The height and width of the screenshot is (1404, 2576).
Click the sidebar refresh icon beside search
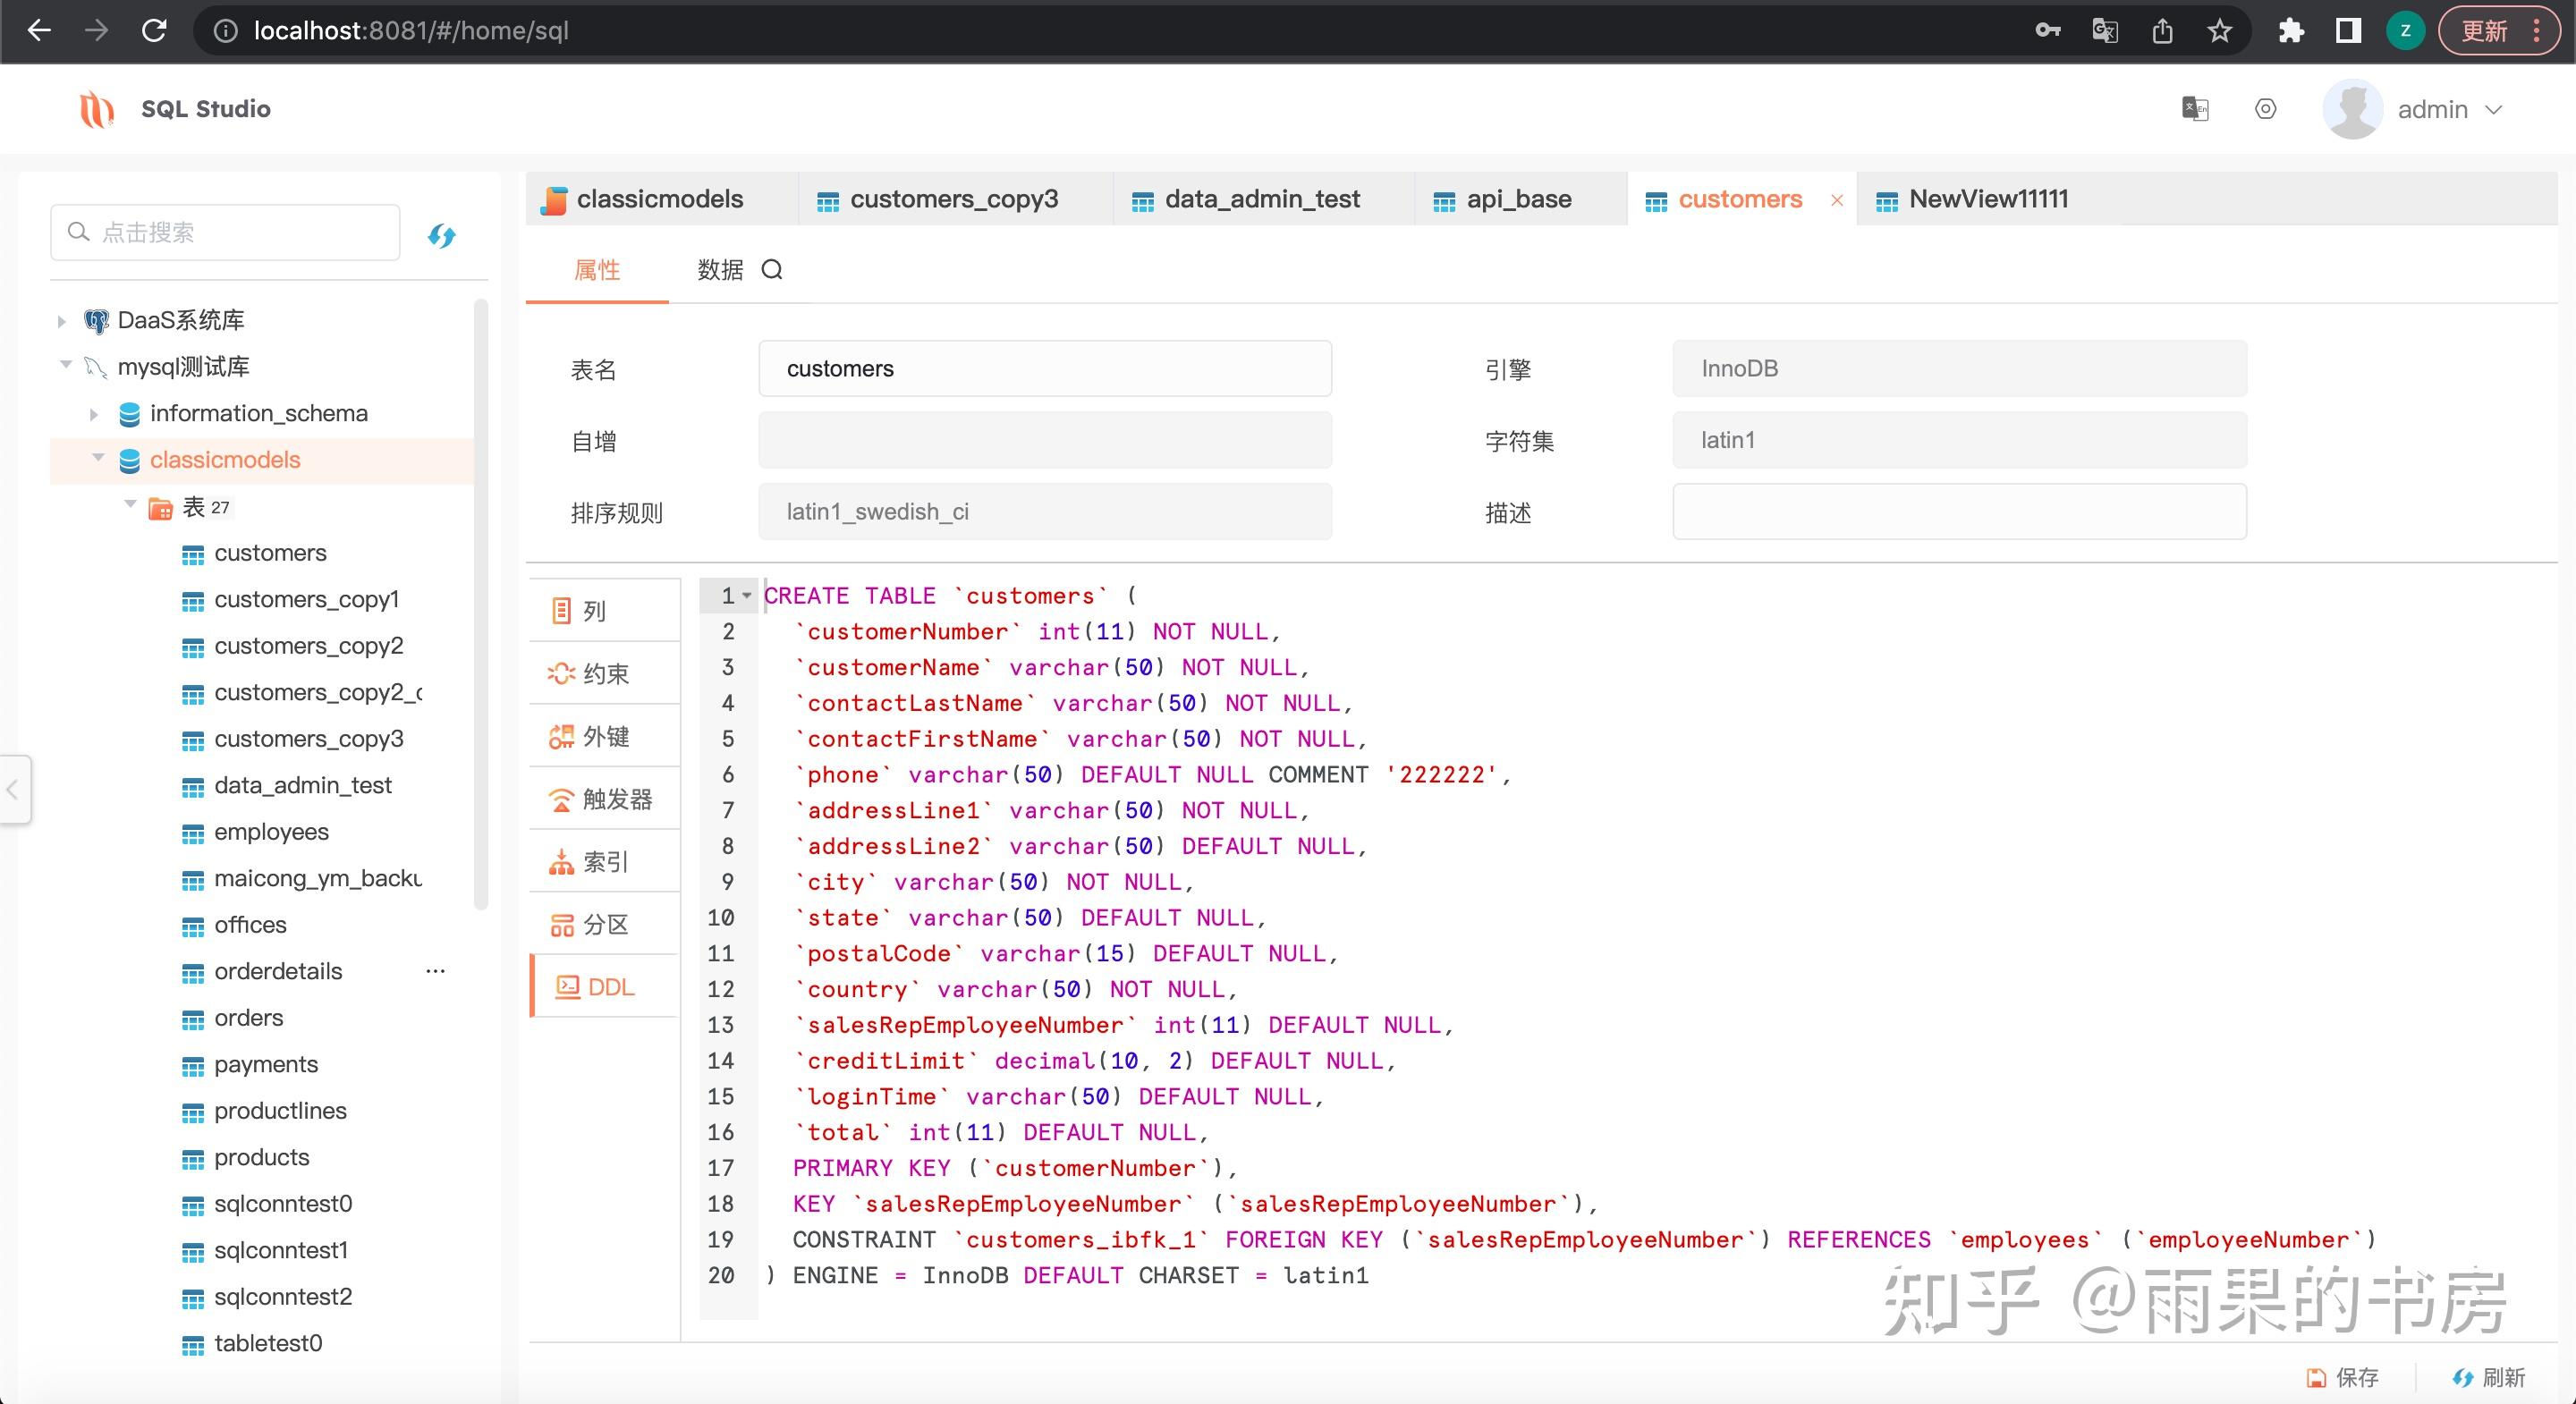[442, 235]
